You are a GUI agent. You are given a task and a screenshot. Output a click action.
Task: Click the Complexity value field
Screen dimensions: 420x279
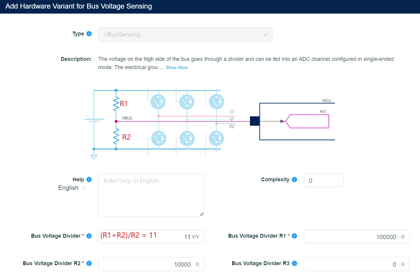point(324,180)
